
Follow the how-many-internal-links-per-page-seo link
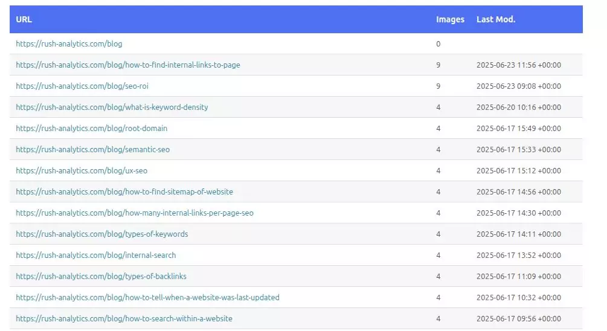click(135, 213)
